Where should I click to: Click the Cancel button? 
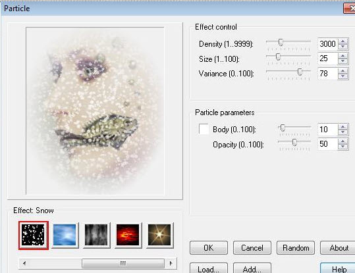coord(252,248)
